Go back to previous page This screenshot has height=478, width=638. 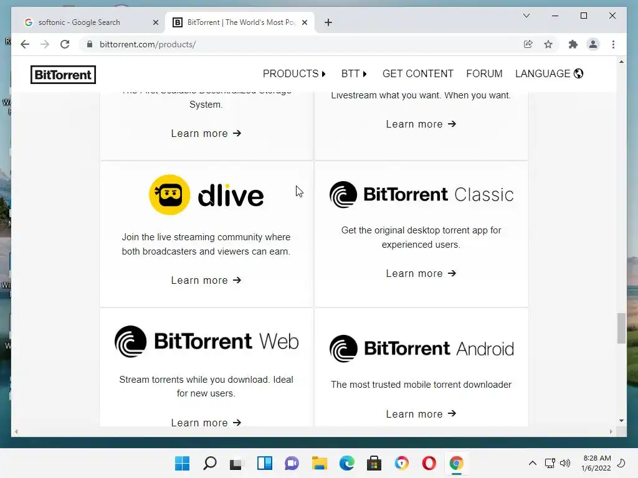coord(25,44)
